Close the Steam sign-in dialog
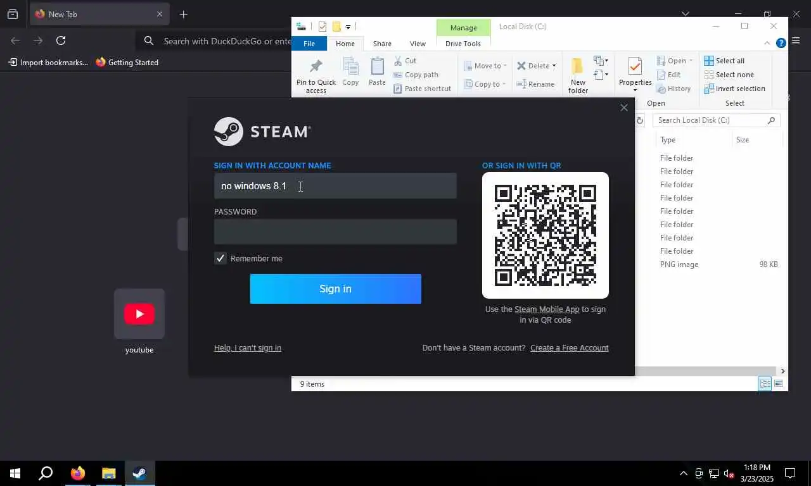 coord(624,108)
